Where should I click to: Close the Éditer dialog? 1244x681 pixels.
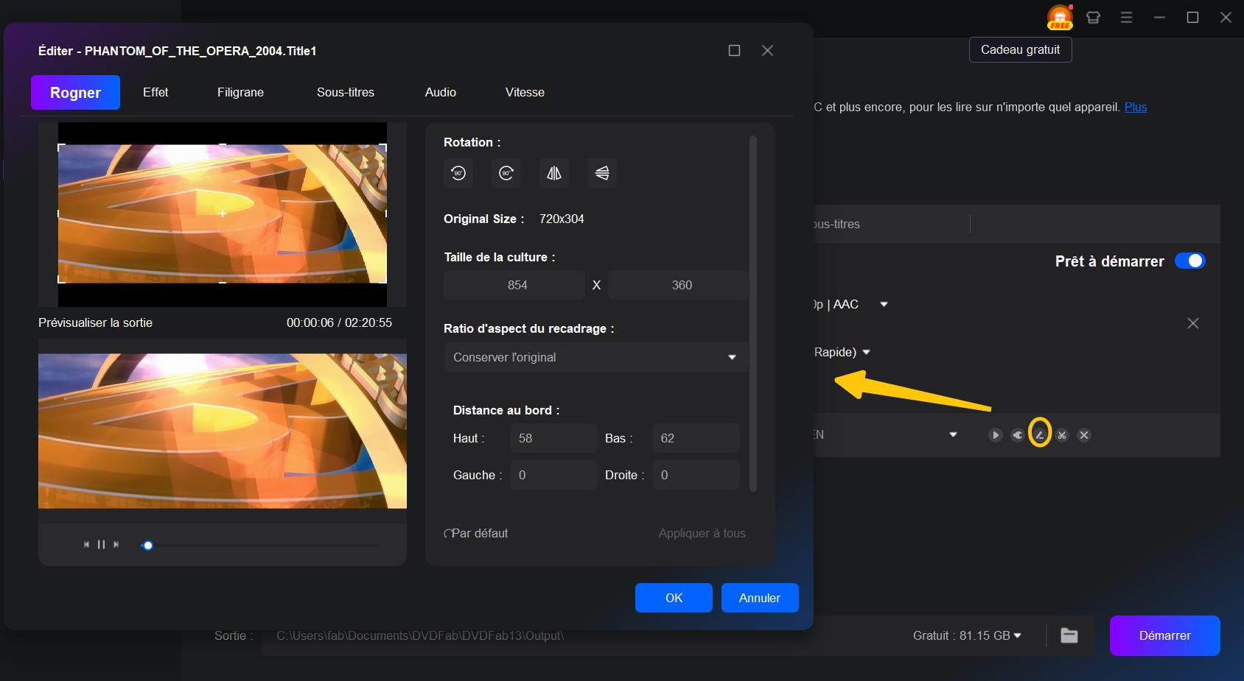pyautogui.click(x=767, y=50)
